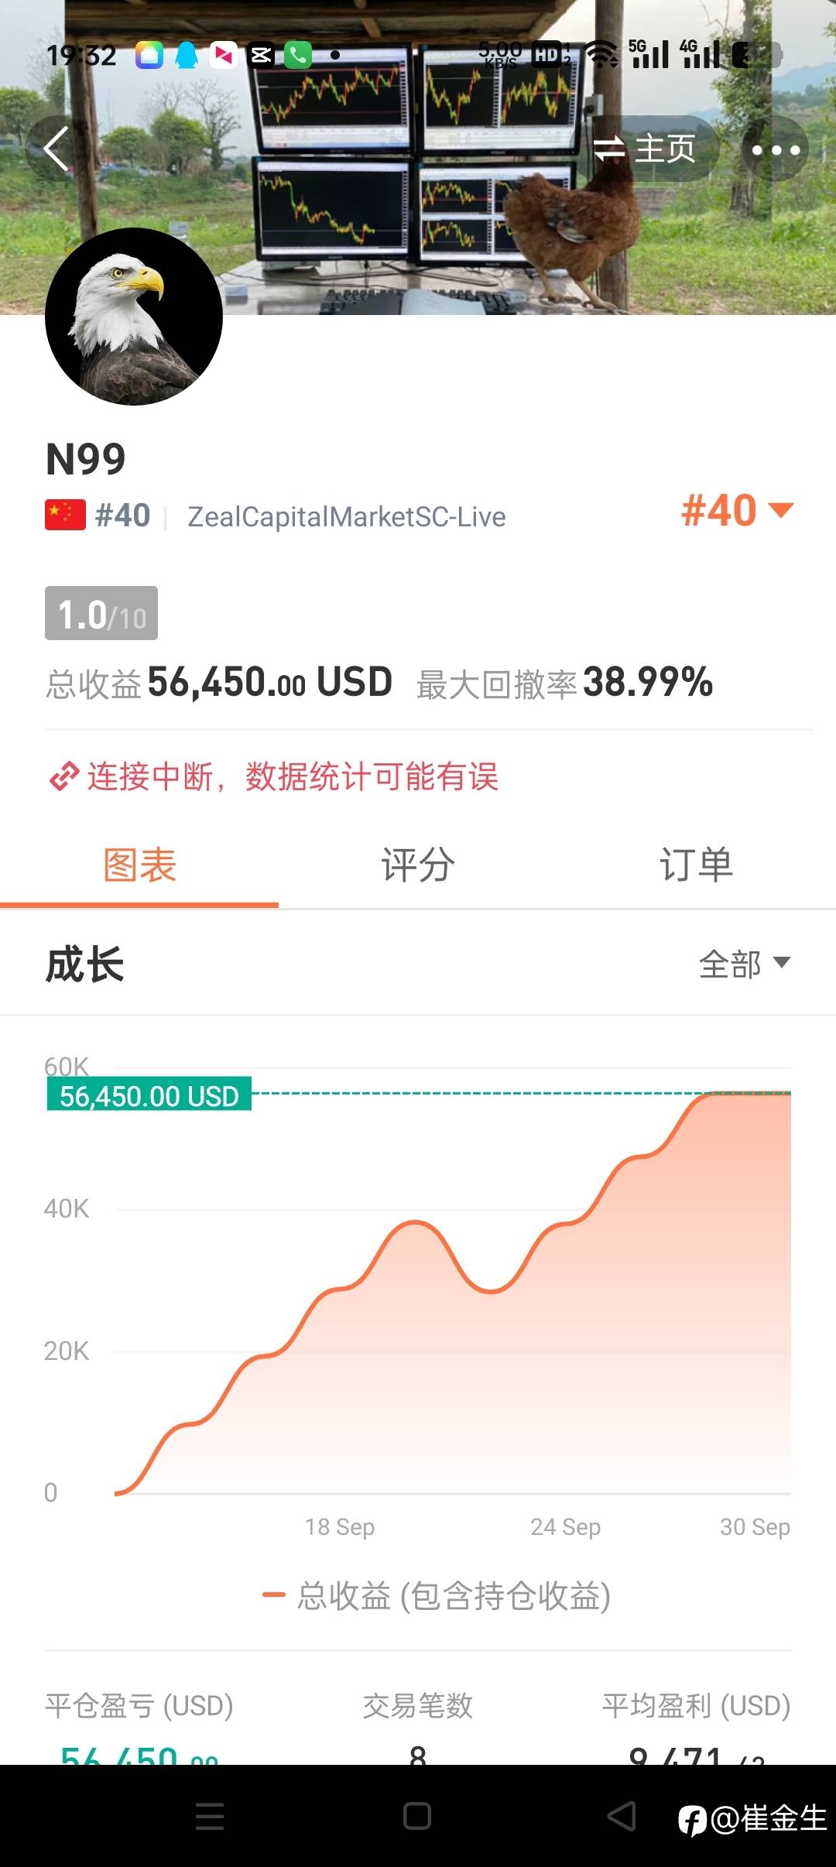Expand the orange #40 rank dropdown

click(737, 511)
